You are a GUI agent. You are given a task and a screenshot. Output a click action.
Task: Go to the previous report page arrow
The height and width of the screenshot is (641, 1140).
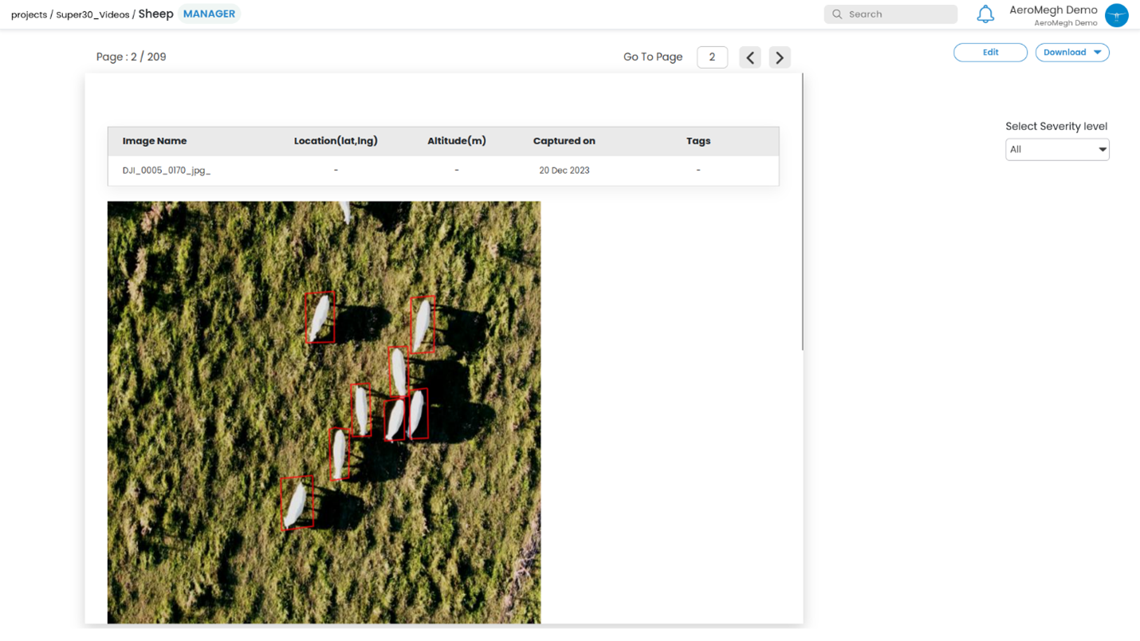pos(750,57)
